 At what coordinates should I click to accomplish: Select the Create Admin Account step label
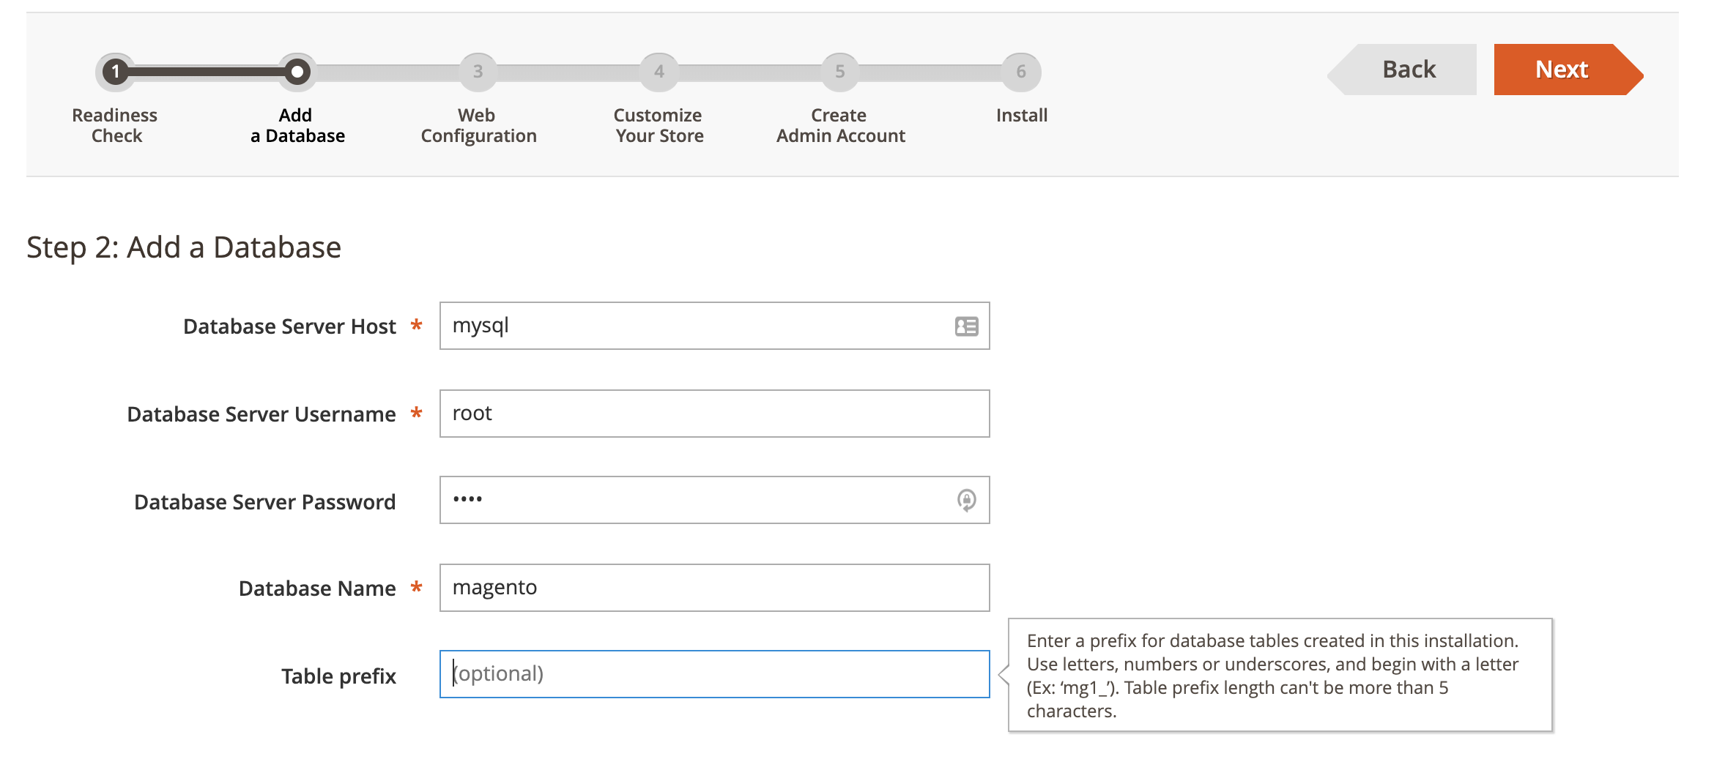(x=840, y=125)
